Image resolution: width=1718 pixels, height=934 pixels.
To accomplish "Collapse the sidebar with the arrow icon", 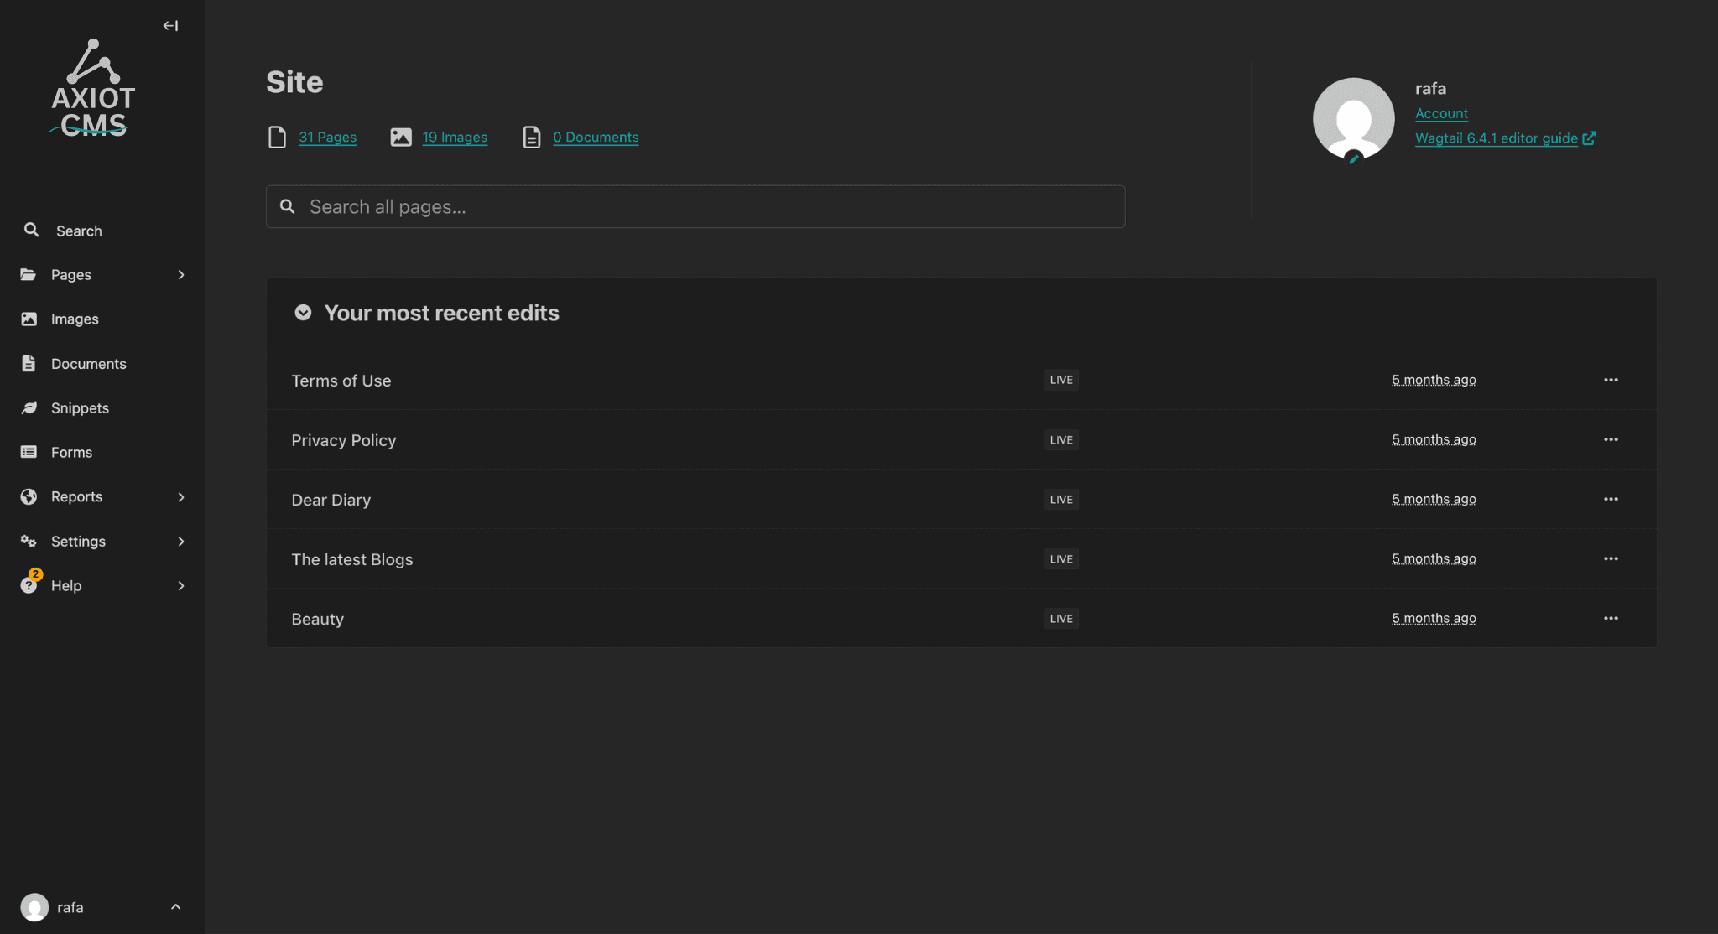I will 170,25.
